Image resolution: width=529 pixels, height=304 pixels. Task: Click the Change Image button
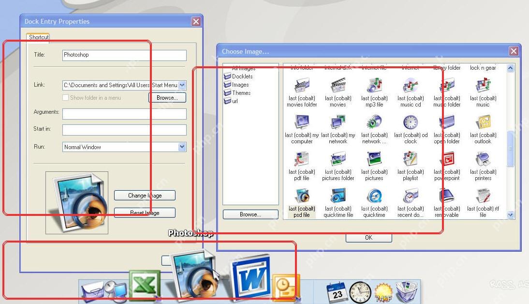145,195
